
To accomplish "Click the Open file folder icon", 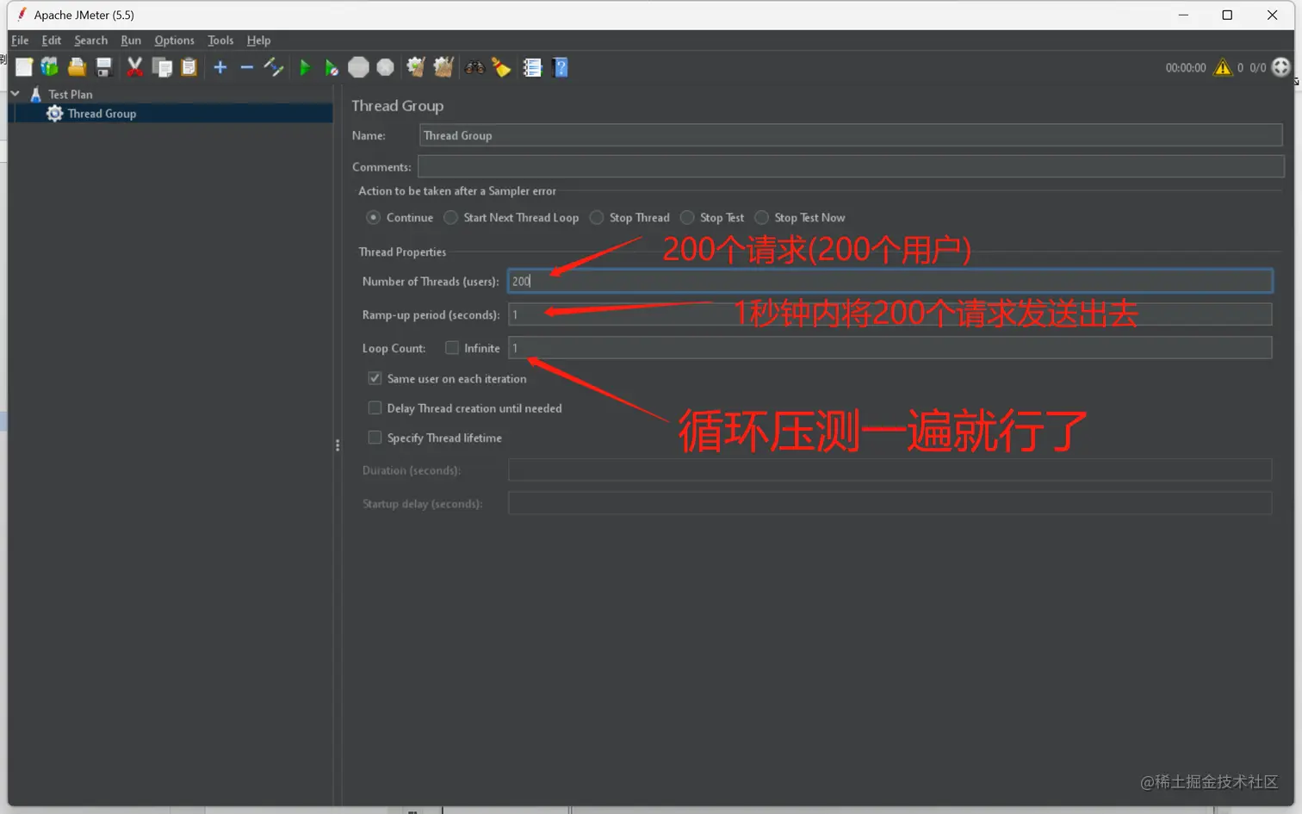I will [x=77, y=67].
